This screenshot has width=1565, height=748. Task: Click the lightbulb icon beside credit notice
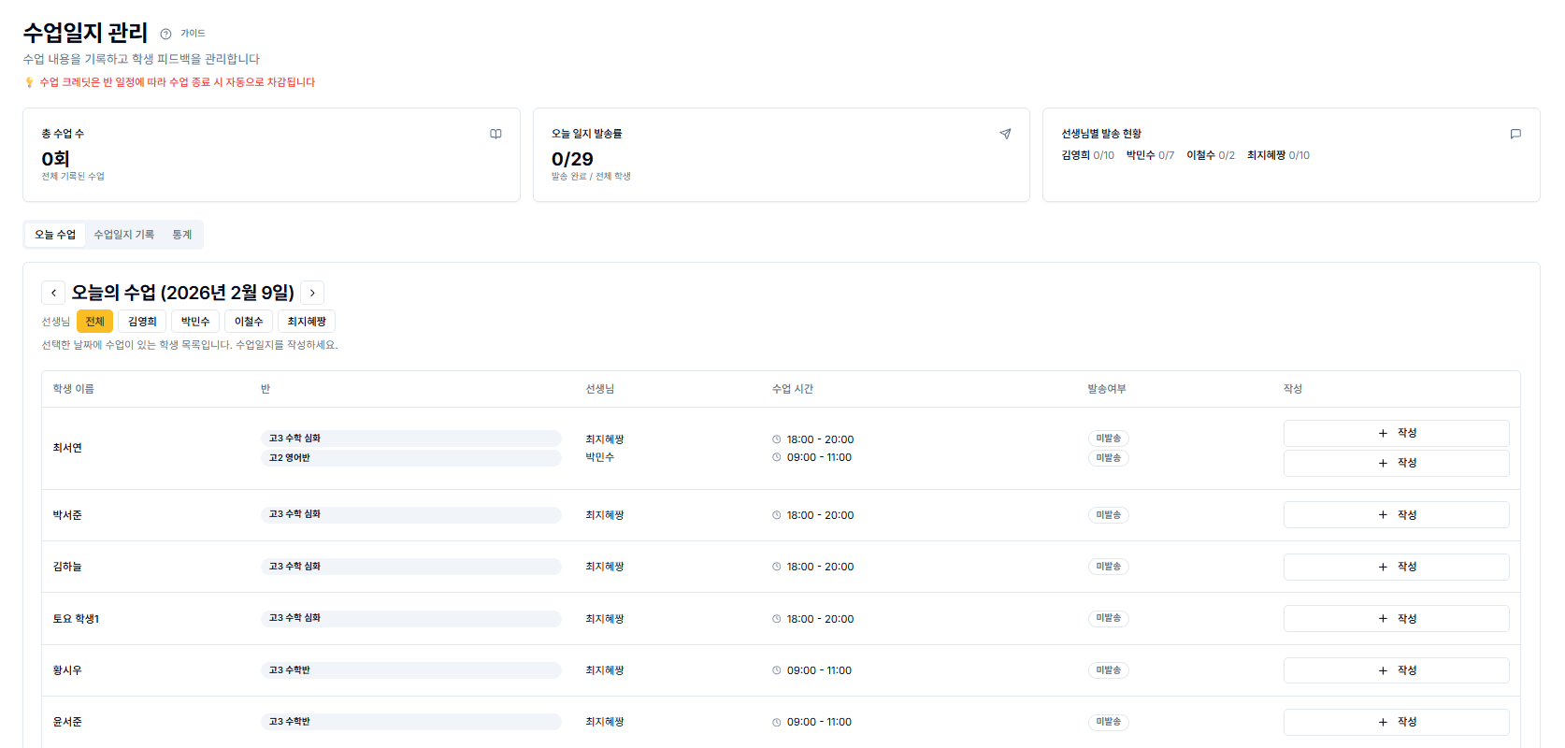[29, 82]
